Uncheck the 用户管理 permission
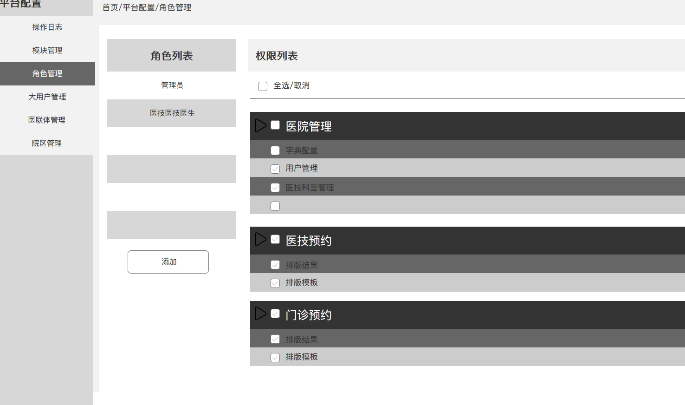 click(275, 169)
